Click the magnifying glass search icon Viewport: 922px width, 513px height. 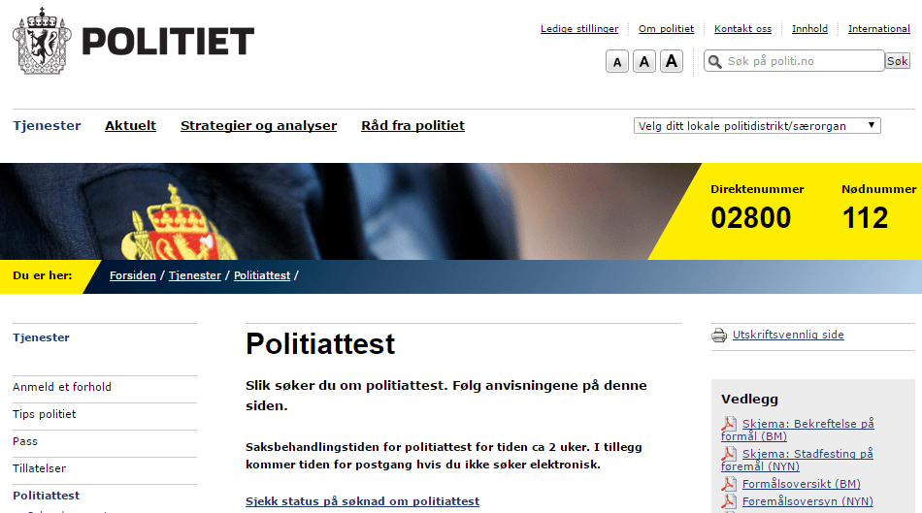[714, 61]
